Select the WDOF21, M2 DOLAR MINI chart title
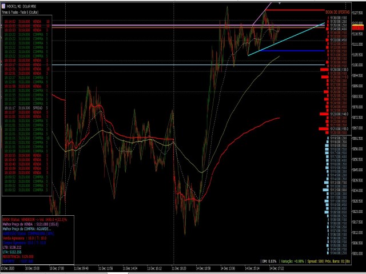 pos(21,6)
